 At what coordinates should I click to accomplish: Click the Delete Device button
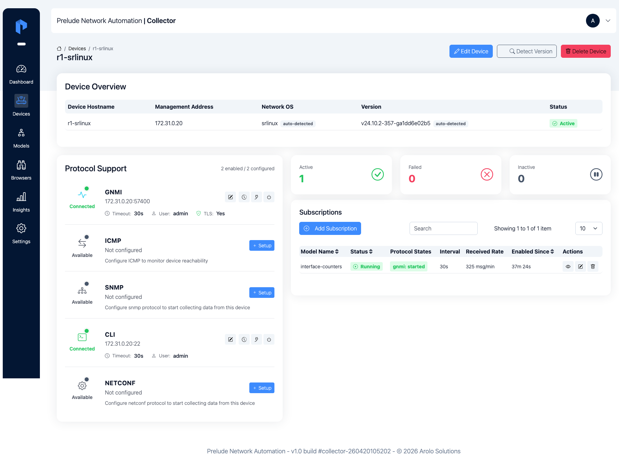pyautogui.click(x=586, y=51)
